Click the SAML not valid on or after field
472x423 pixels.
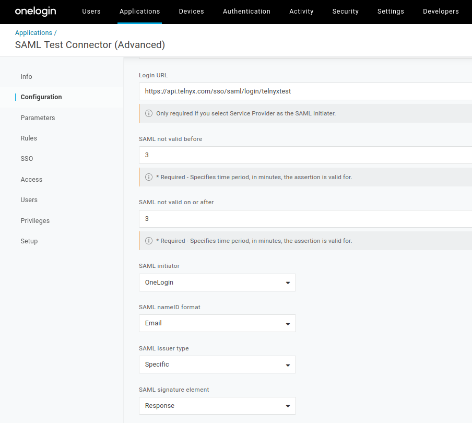point(305,219)
